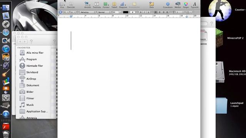Open Finder from the Dock
The width and height of the screenshot is (246, 138).
pyautogui.click(x=6, y=8)
